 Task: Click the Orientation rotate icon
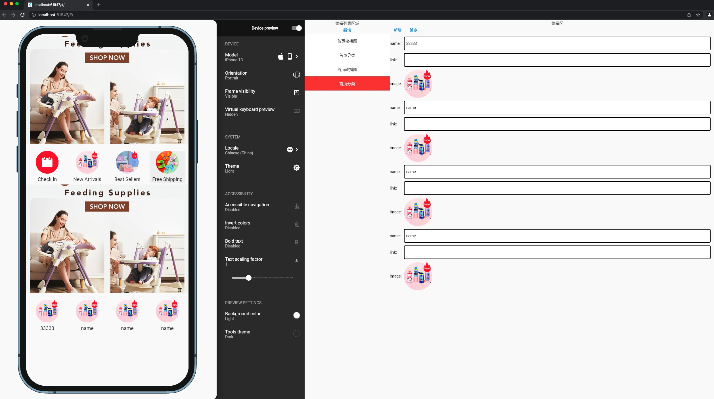[x=296, y=75]
